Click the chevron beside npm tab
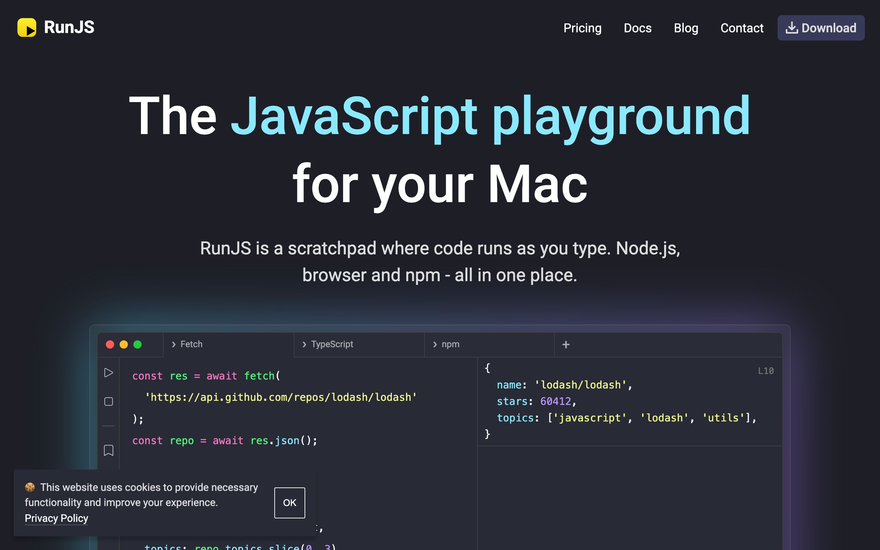This screenshot has height=550, width=880. pos(435,344)
